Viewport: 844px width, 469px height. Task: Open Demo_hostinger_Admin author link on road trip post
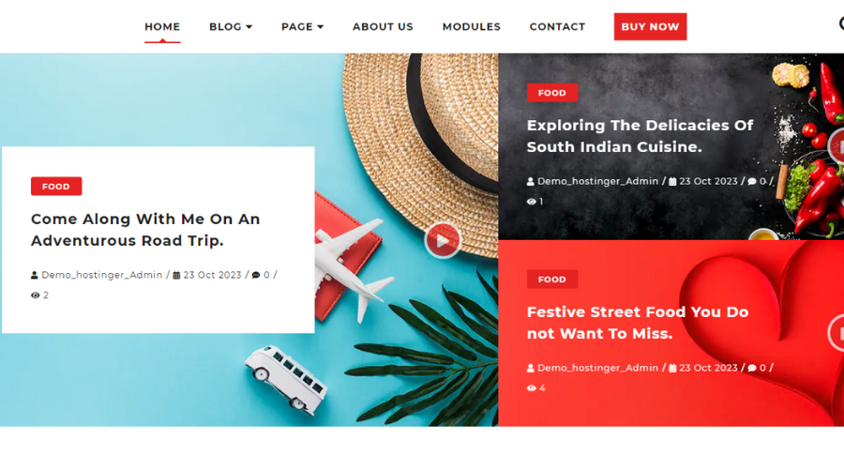tap(101, 275)
